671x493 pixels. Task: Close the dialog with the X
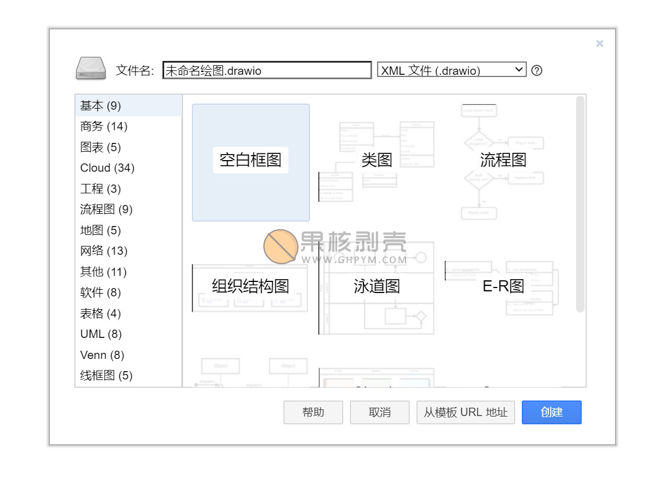[x=599, y=43]
